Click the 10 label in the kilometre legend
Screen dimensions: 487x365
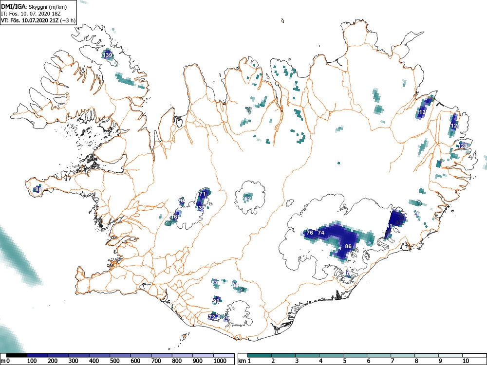[466, 361]
